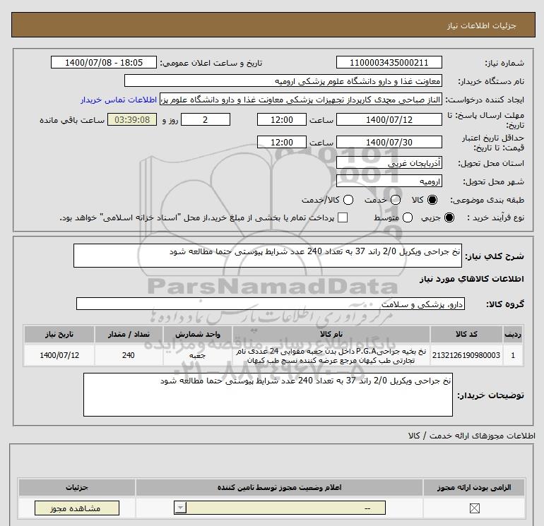Click the کد کالا column header
This screenshot has width=544, height=526.
[x=466, y=334]
